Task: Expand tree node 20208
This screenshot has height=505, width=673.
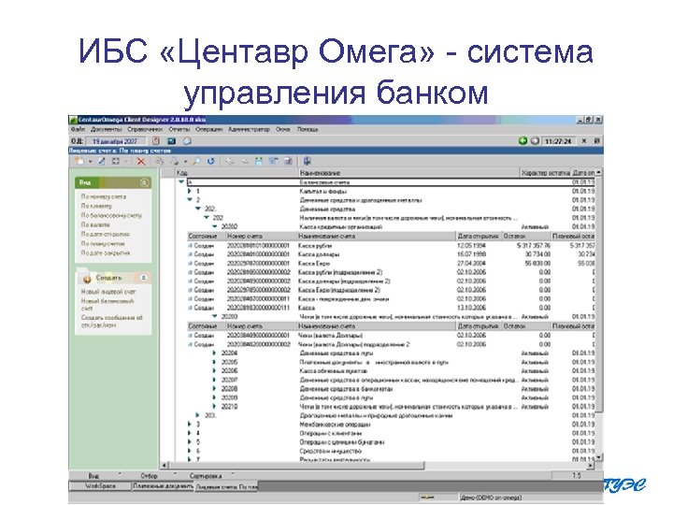Action: click(214, 389)
